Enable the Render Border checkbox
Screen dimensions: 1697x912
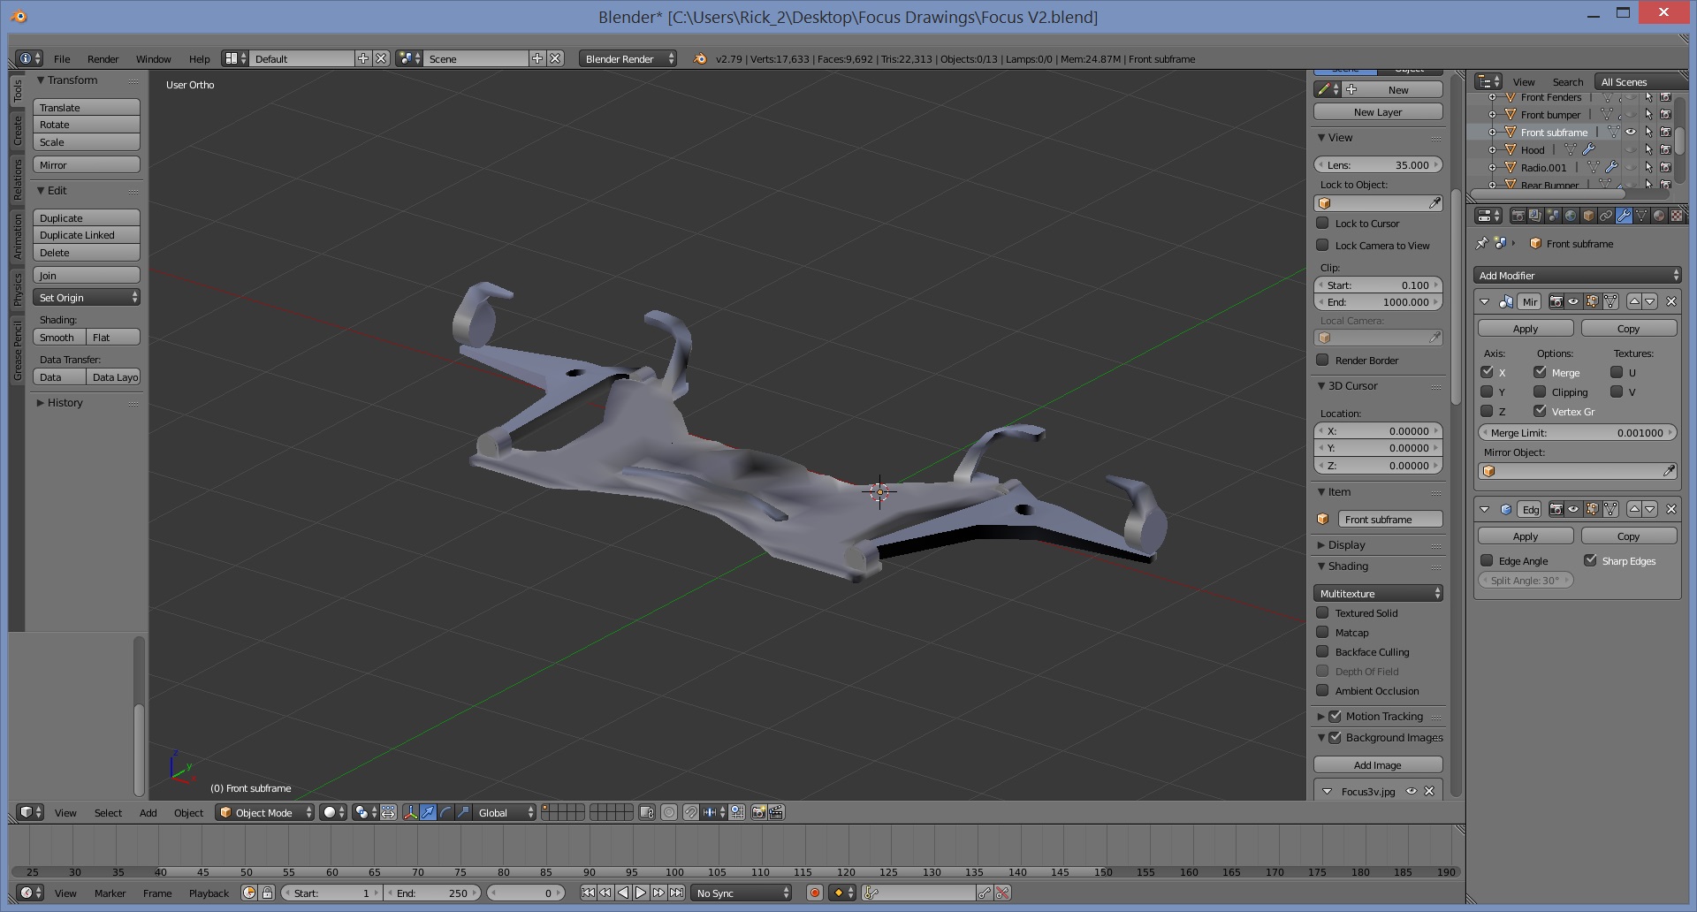[x=1322, y=360]
